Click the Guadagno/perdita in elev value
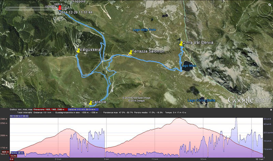This screenshot has width=273, height=161. click(76, 112)
